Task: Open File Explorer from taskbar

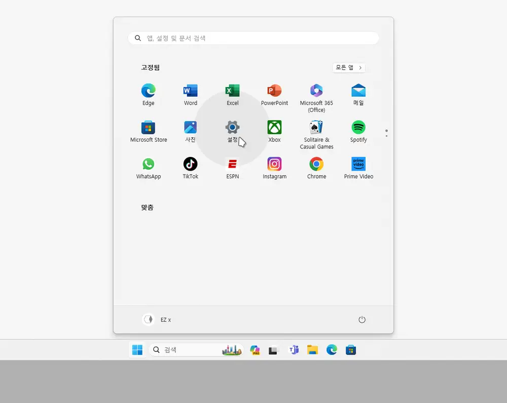Action: click(313, 350)
